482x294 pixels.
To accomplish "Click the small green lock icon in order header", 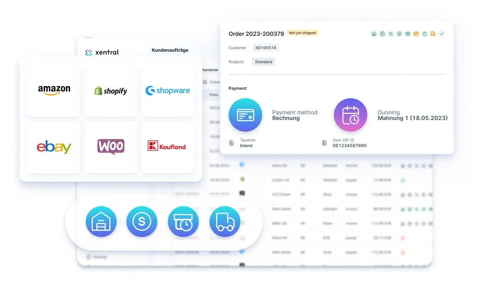I will tap(425, 34).
